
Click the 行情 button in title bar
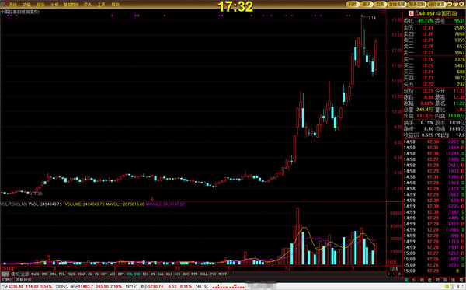pos(353,4)
